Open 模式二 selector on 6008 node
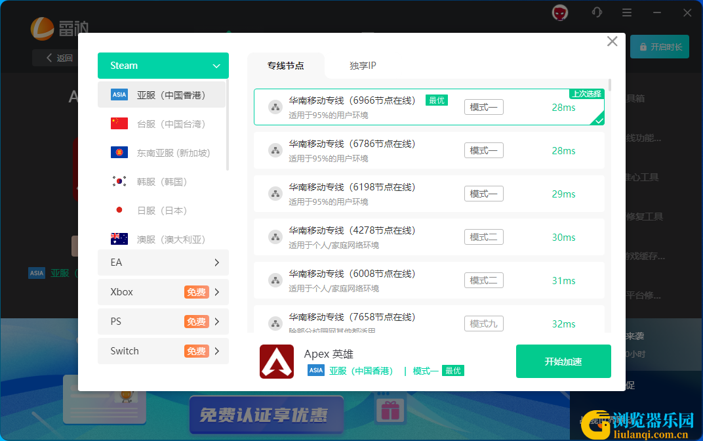 (484, 280)
